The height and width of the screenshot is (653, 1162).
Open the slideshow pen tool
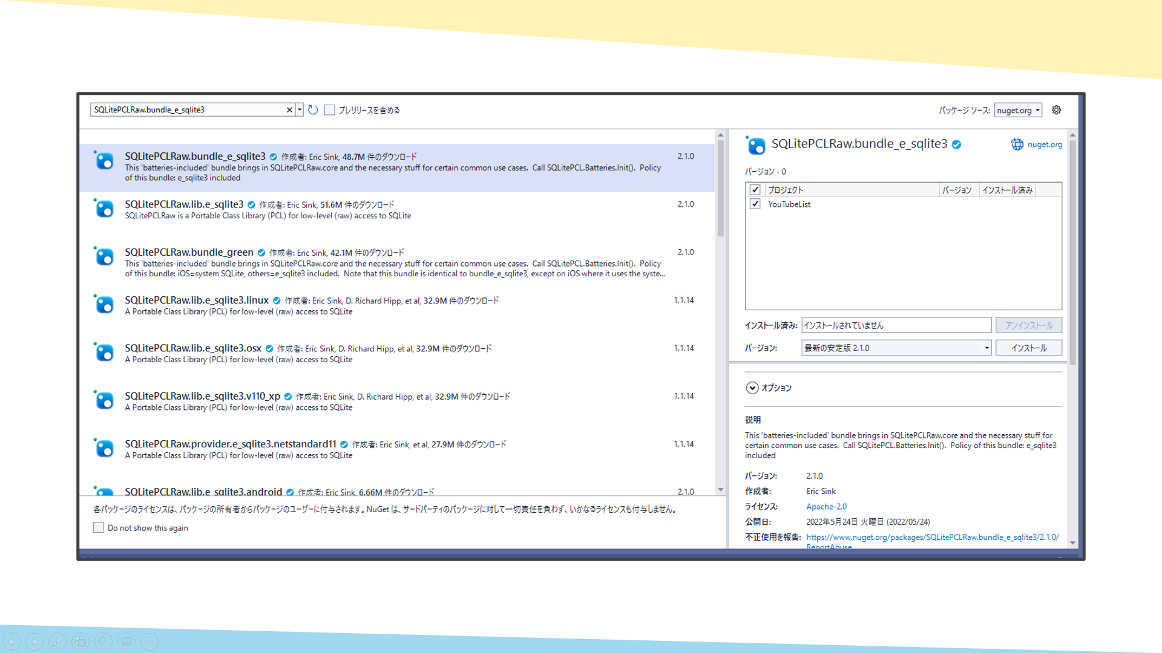(57, 641)
